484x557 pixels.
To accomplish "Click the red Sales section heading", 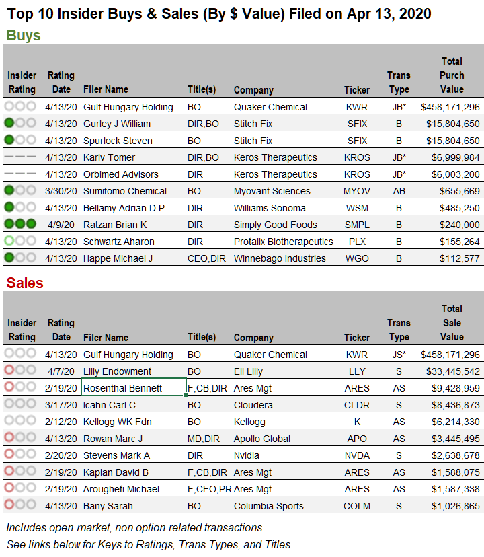I will point(25,283).
